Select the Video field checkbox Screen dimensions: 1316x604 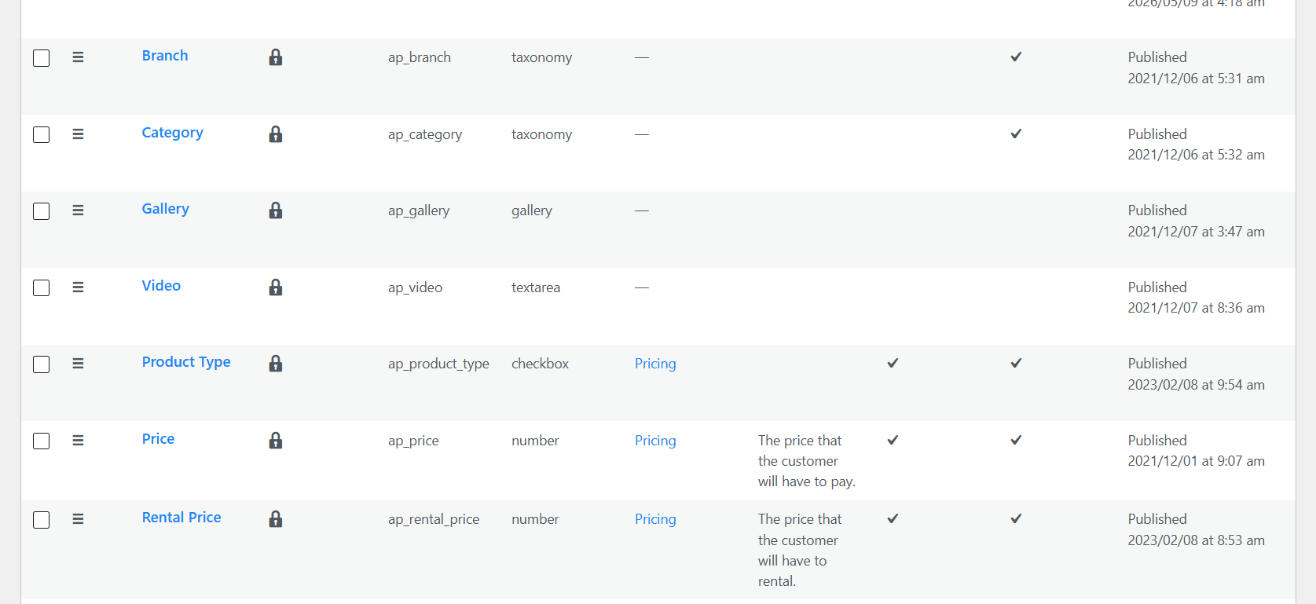(42, 288)
